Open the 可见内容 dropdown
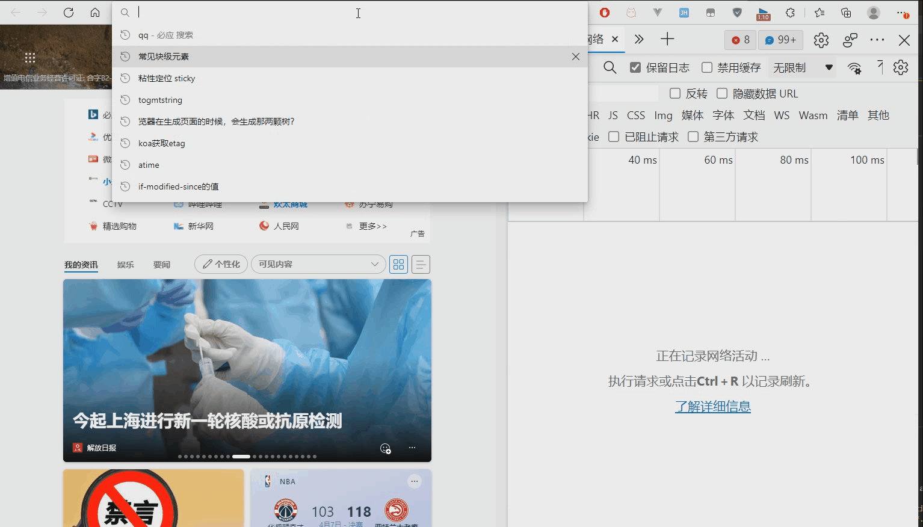Image resolution: width=923 pixels, height=527 pixels. [x=318, y=264]
